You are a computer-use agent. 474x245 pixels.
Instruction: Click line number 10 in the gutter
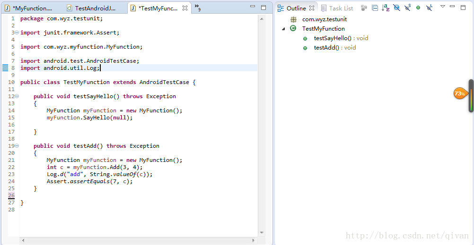pos(11,82)
